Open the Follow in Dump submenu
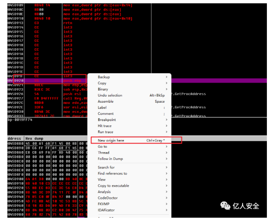Screen dimensions: 268x218 (x=129, y=159)
